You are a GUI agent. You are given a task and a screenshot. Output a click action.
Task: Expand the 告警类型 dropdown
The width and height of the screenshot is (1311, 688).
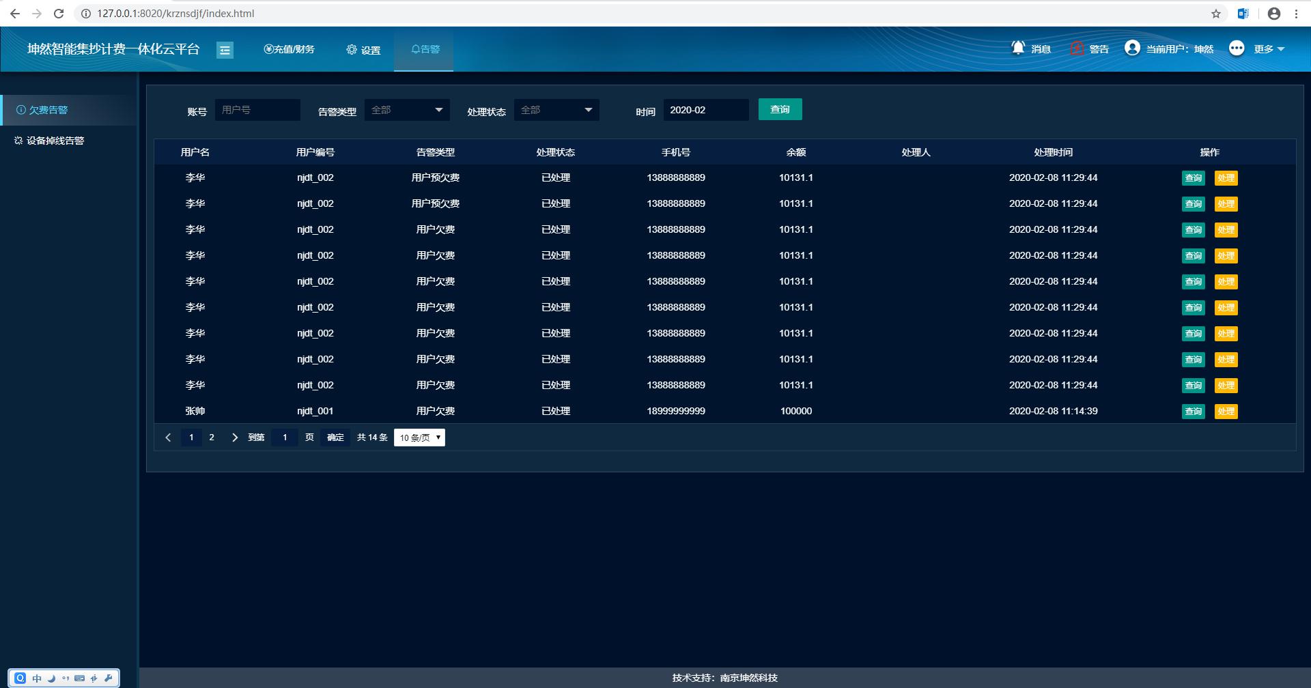407,110
